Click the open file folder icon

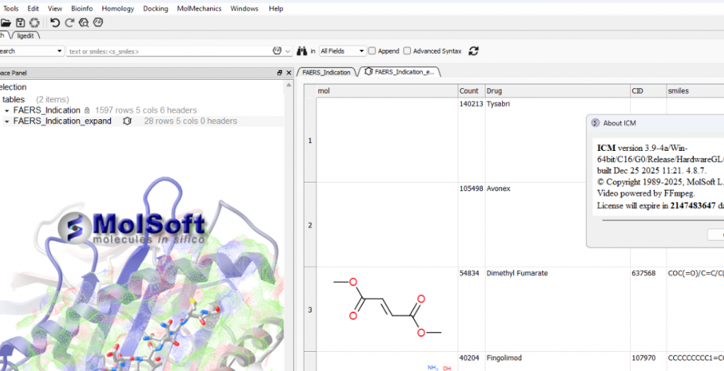tap(6, 23)
